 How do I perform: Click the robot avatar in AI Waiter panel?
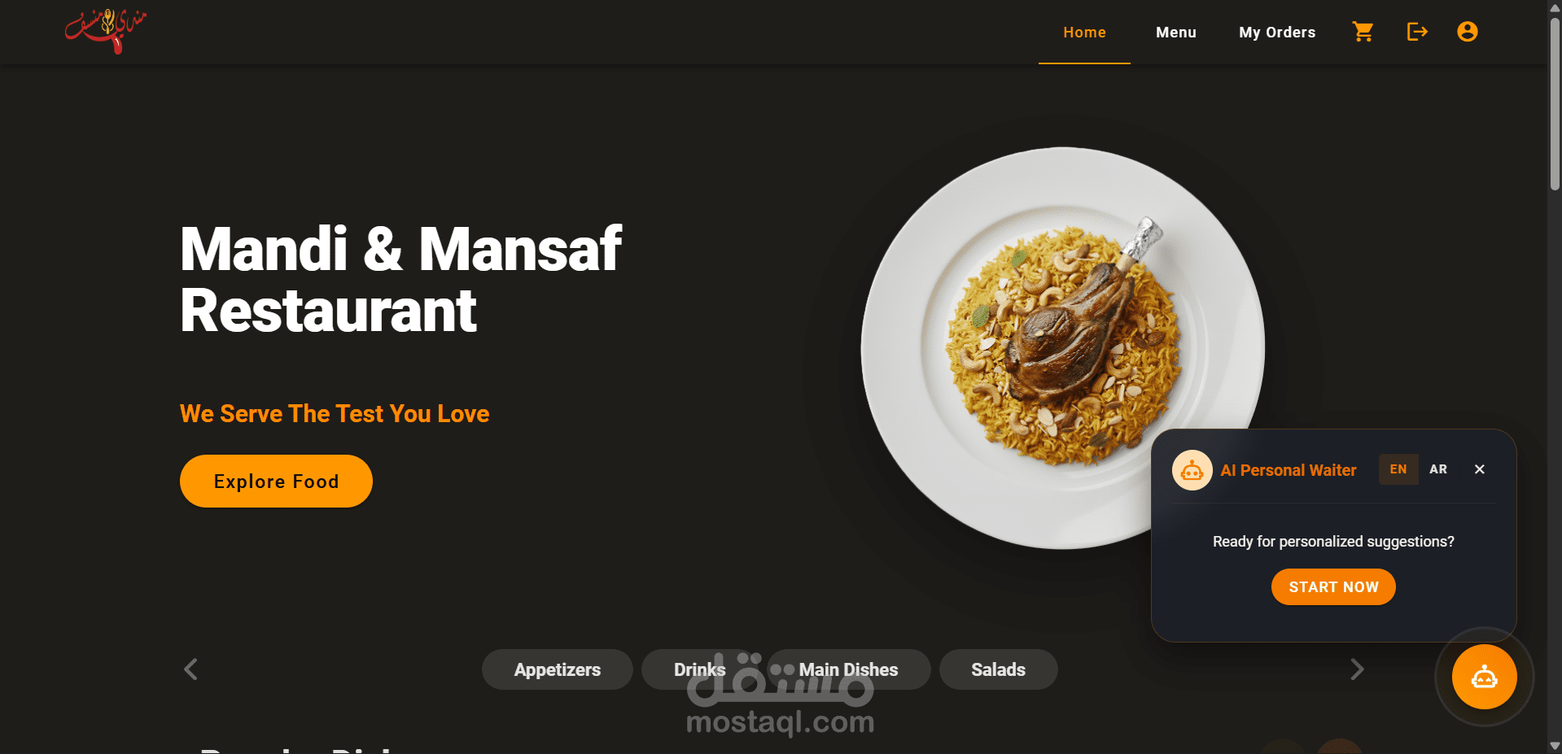pos(1192,470)
